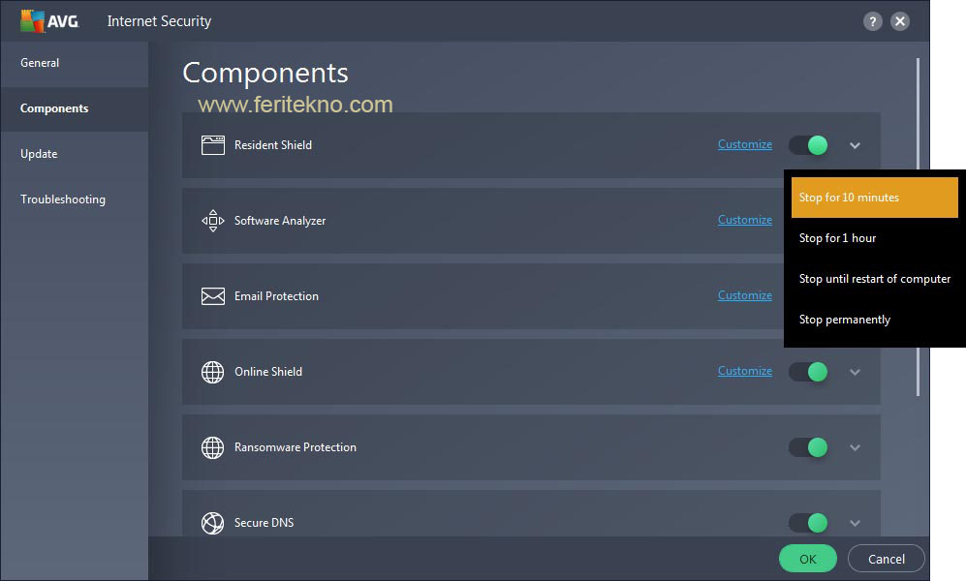Open Secure DNS chevron dropdown
966x581 pixels.
coord(855,524)
